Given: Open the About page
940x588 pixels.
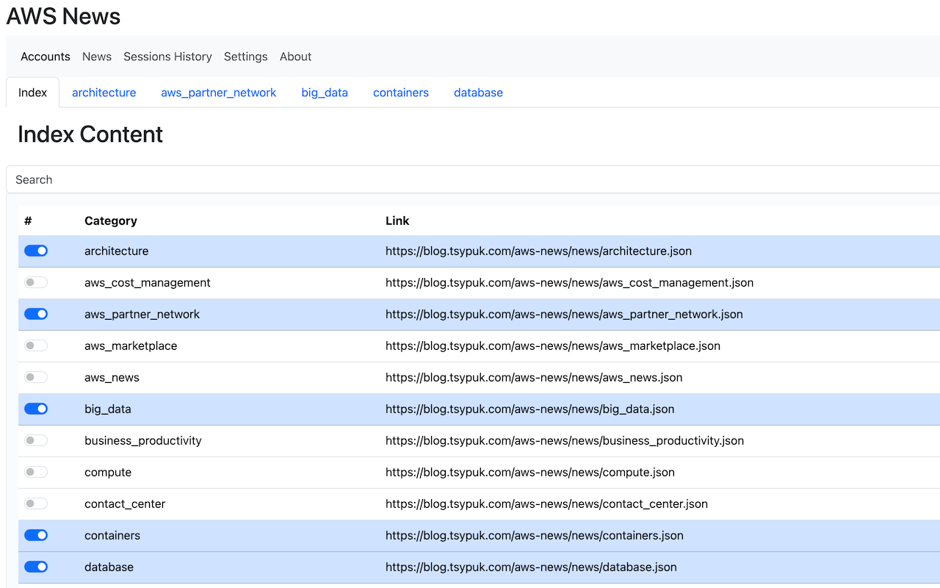Looking at the screenshot, I should [x=295, y=57].
